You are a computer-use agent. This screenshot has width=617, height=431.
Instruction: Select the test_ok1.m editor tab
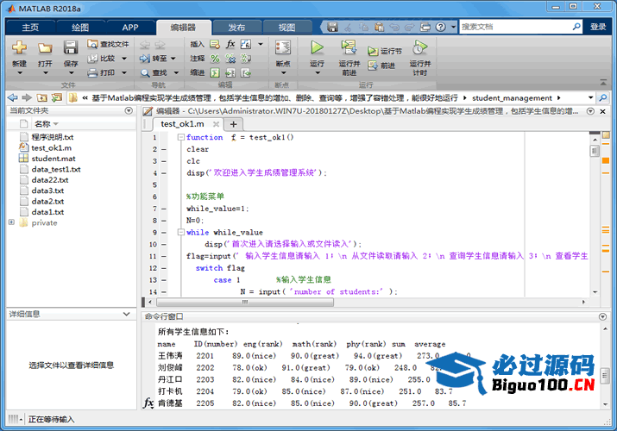pyautogui.click(x=182, y=124)
